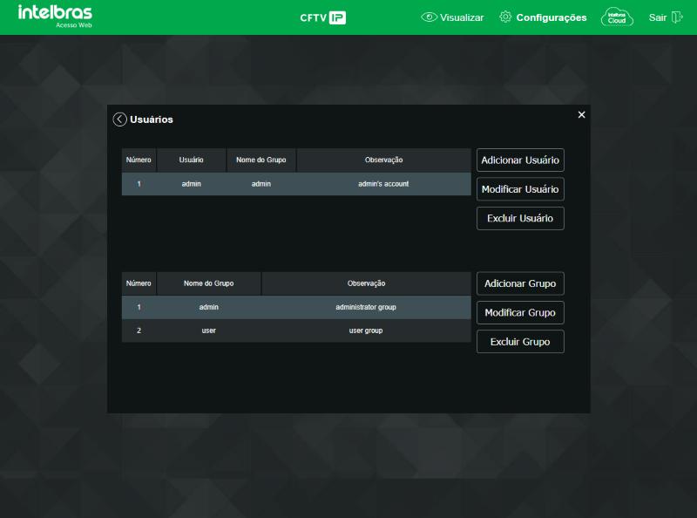Click Adicionar Usuário button
This screenshot has height=518, width=697.
(x=520, y=160)
